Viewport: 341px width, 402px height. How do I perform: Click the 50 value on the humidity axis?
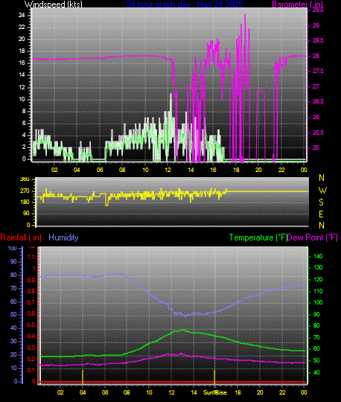tap(13, 314)
